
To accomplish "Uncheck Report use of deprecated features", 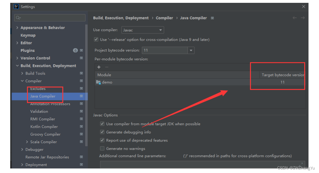I will click(102, 140).
